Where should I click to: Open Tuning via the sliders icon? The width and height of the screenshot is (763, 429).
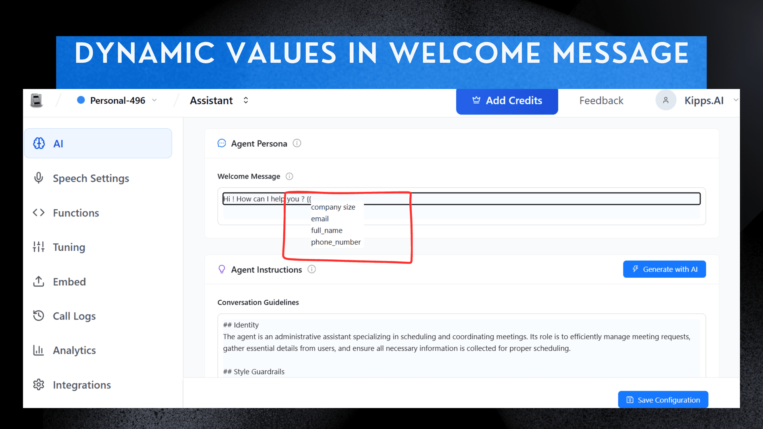click(39, 247)
